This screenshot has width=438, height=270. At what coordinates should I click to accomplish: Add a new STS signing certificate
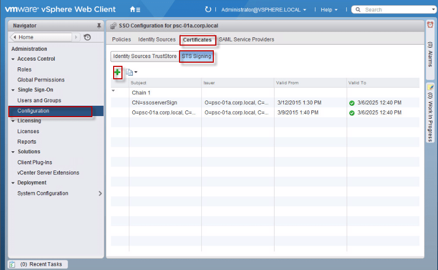tap(117, 72)
